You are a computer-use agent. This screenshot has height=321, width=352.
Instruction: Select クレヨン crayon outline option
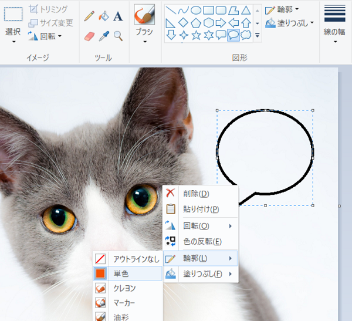tap(127, 288)
